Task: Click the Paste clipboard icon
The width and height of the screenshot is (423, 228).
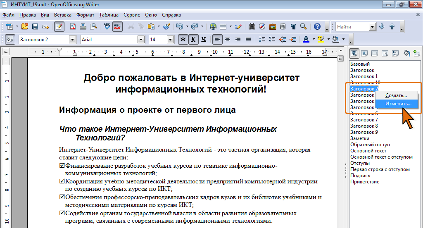Action: click(x=151, y=26)
